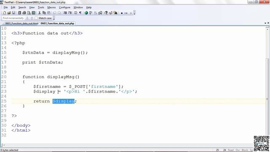This screenshot has width=270, height=152.
Task: Click the Paste clipboard icon
Action: [x=49, y=13]
